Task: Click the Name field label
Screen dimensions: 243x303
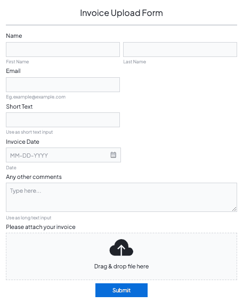Action: click(14, 36)
